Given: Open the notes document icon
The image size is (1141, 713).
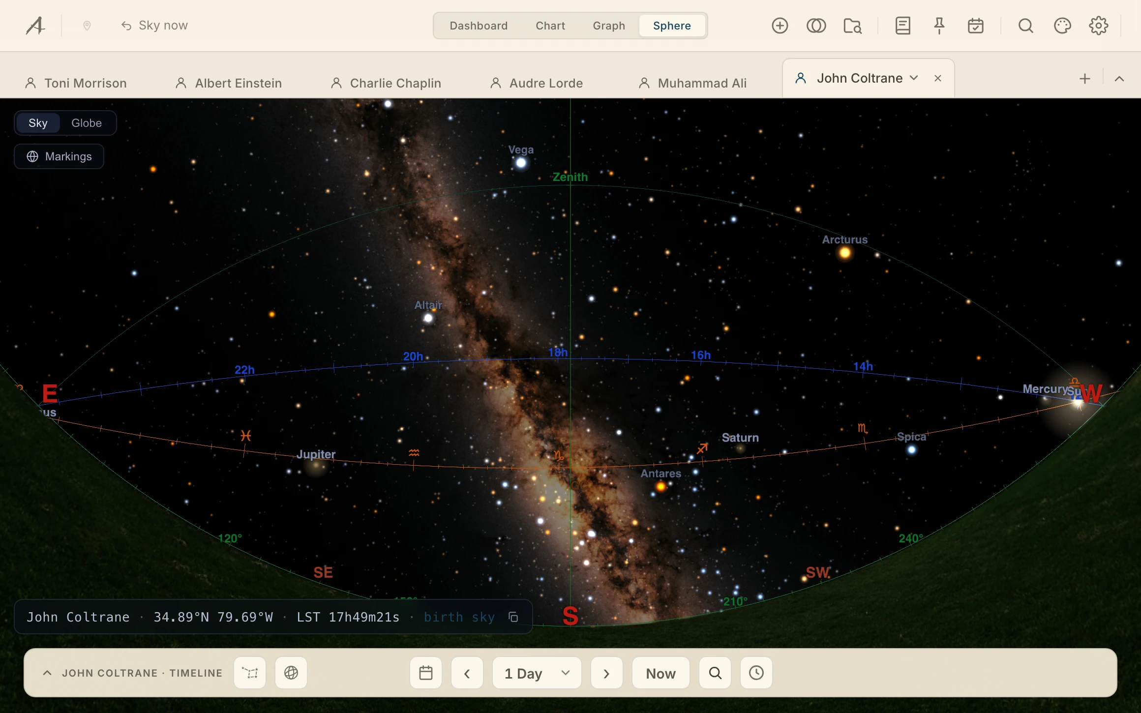Looking at the screenshot, I should (903, 26).
